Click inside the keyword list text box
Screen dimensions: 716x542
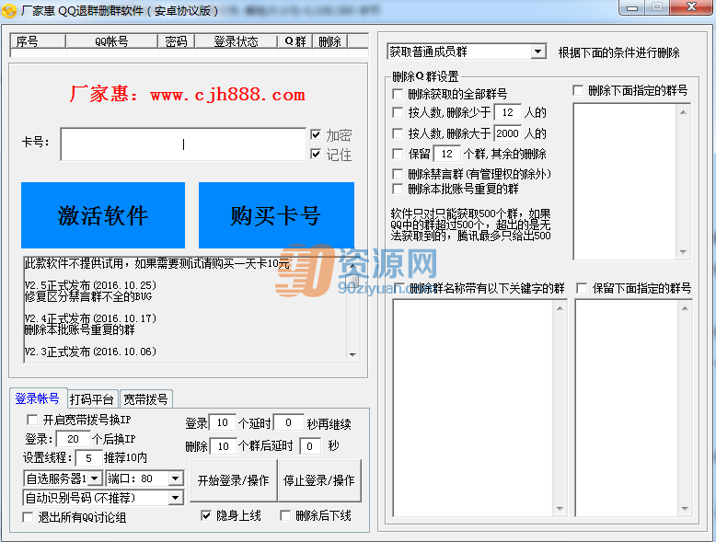coord(473,409)
